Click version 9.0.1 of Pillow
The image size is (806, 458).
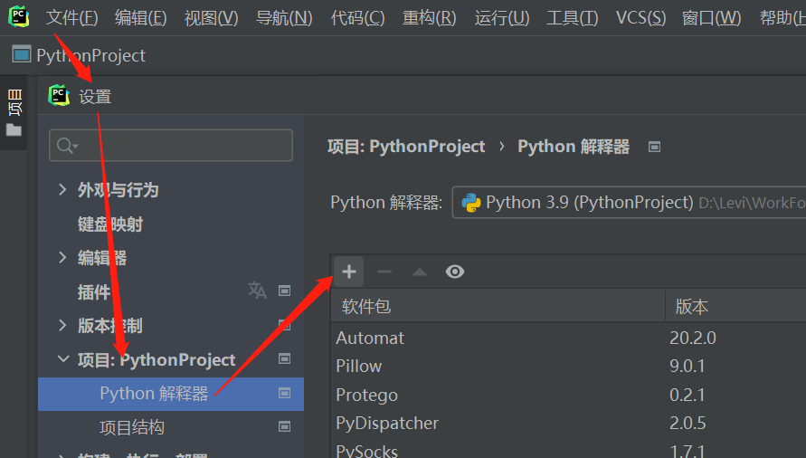687,367
